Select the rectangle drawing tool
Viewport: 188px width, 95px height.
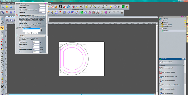[2, 58]
